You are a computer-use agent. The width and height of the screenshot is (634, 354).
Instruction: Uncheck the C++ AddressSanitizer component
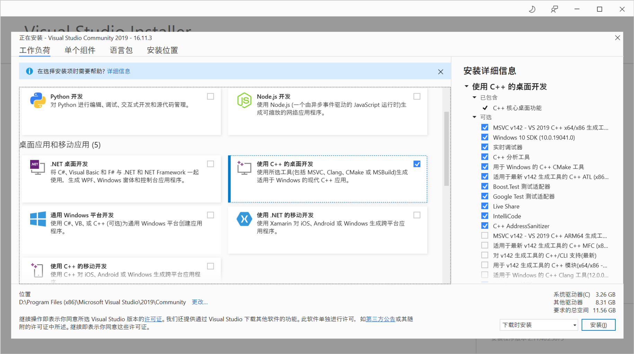click(485, 225)
